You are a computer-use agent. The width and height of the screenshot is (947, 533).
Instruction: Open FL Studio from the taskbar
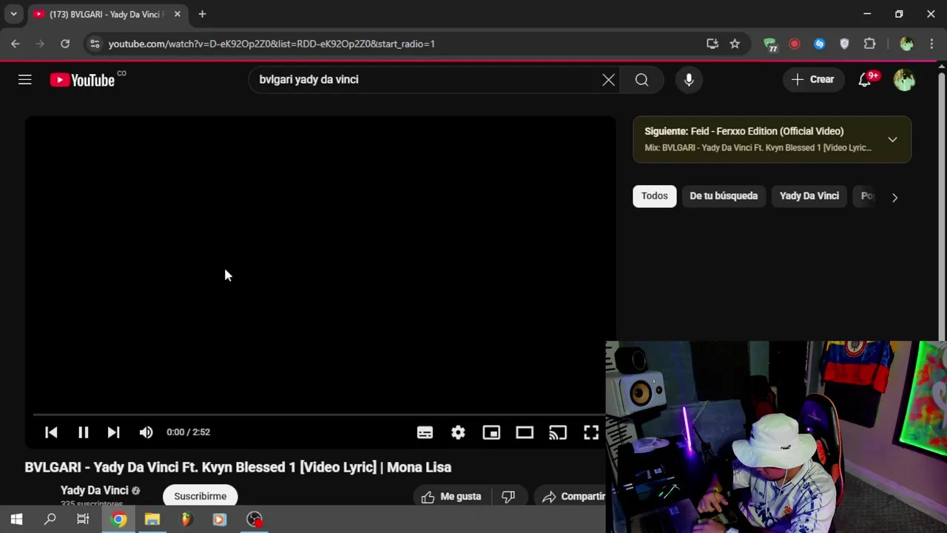pos(186,520)
